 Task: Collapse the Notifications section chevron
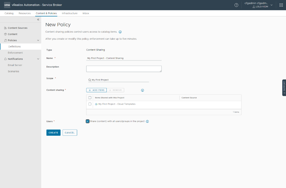(38, 59)
